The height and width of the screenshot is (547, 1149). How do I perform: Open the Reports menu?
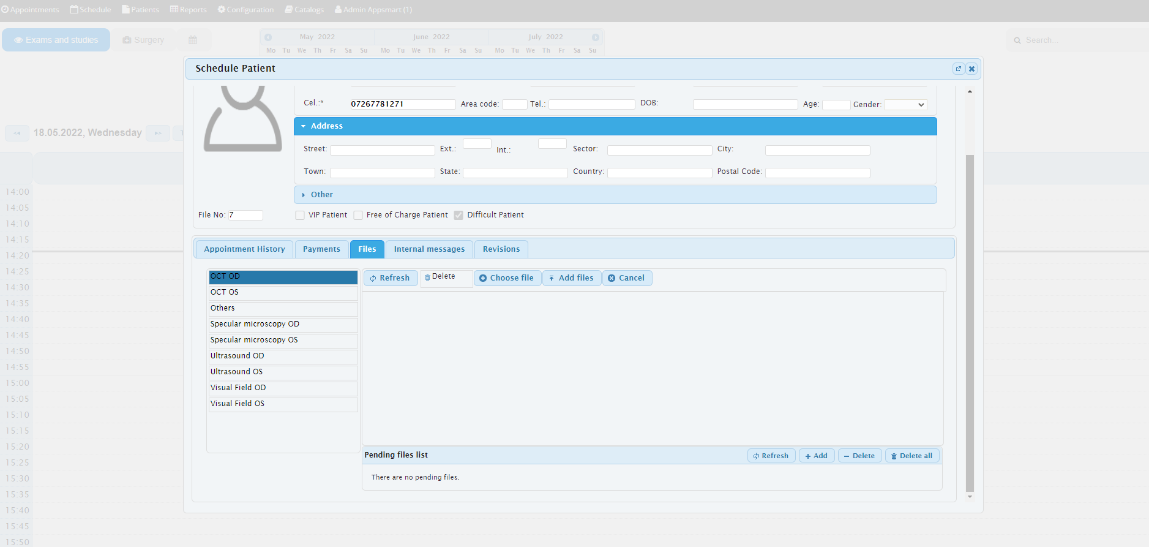[x=188, y=10]
